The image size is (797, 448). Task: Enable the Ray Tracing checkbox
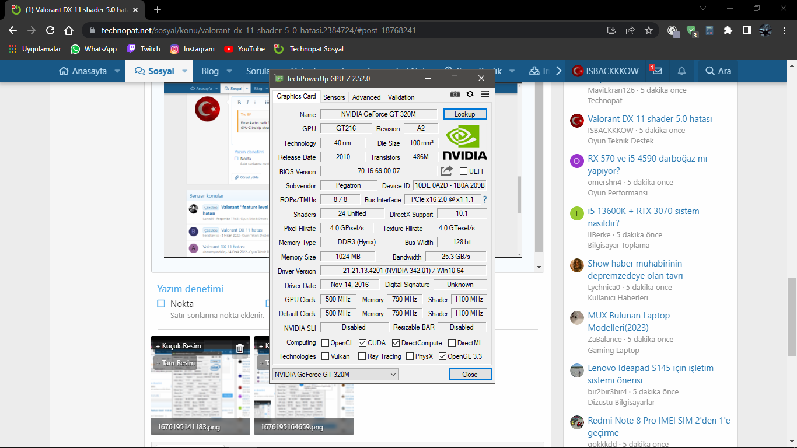pyautogui.click(x=362, y=356)
